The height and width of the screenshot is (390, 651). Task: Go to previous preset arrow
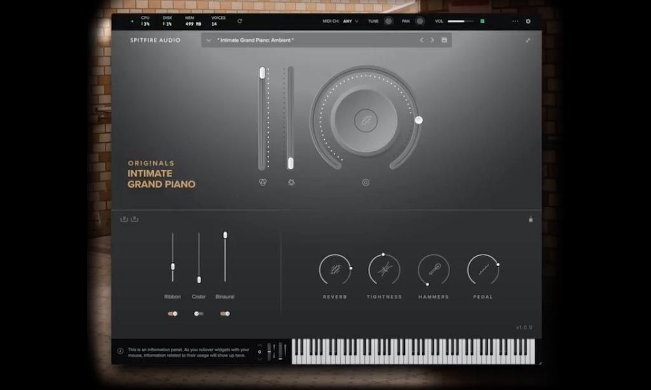(x=421, y=40)
